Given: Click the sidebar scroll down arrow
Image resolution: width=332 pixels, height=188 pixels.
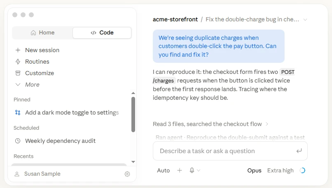Looking at the screenshot, I should pyautogui.click(x=133, y=162).
